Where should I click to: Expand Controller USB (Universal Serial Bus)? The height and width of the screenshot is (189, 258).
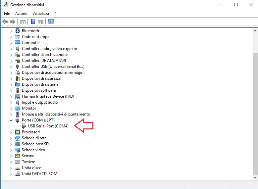[11, 67]
